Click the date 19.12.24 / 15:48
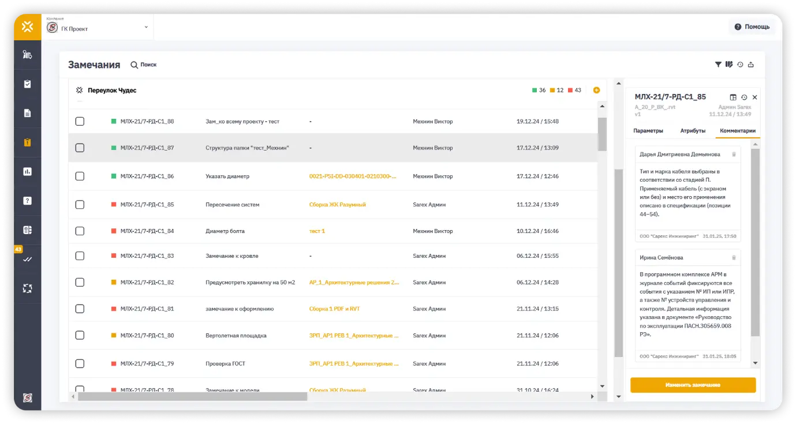This screenshot has height=424, width=796. pos(537,121)
